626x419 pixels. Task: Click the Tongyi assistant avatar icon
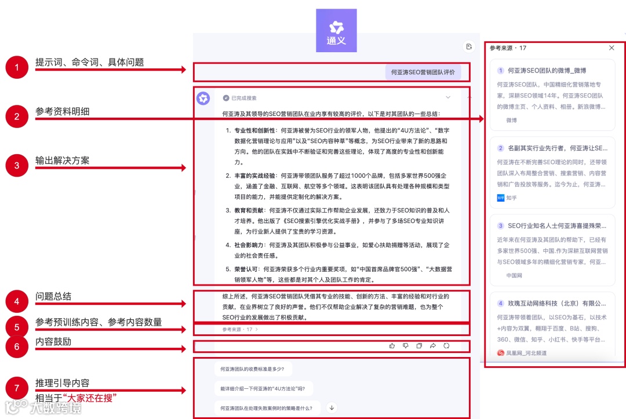[x=203, y=98]
